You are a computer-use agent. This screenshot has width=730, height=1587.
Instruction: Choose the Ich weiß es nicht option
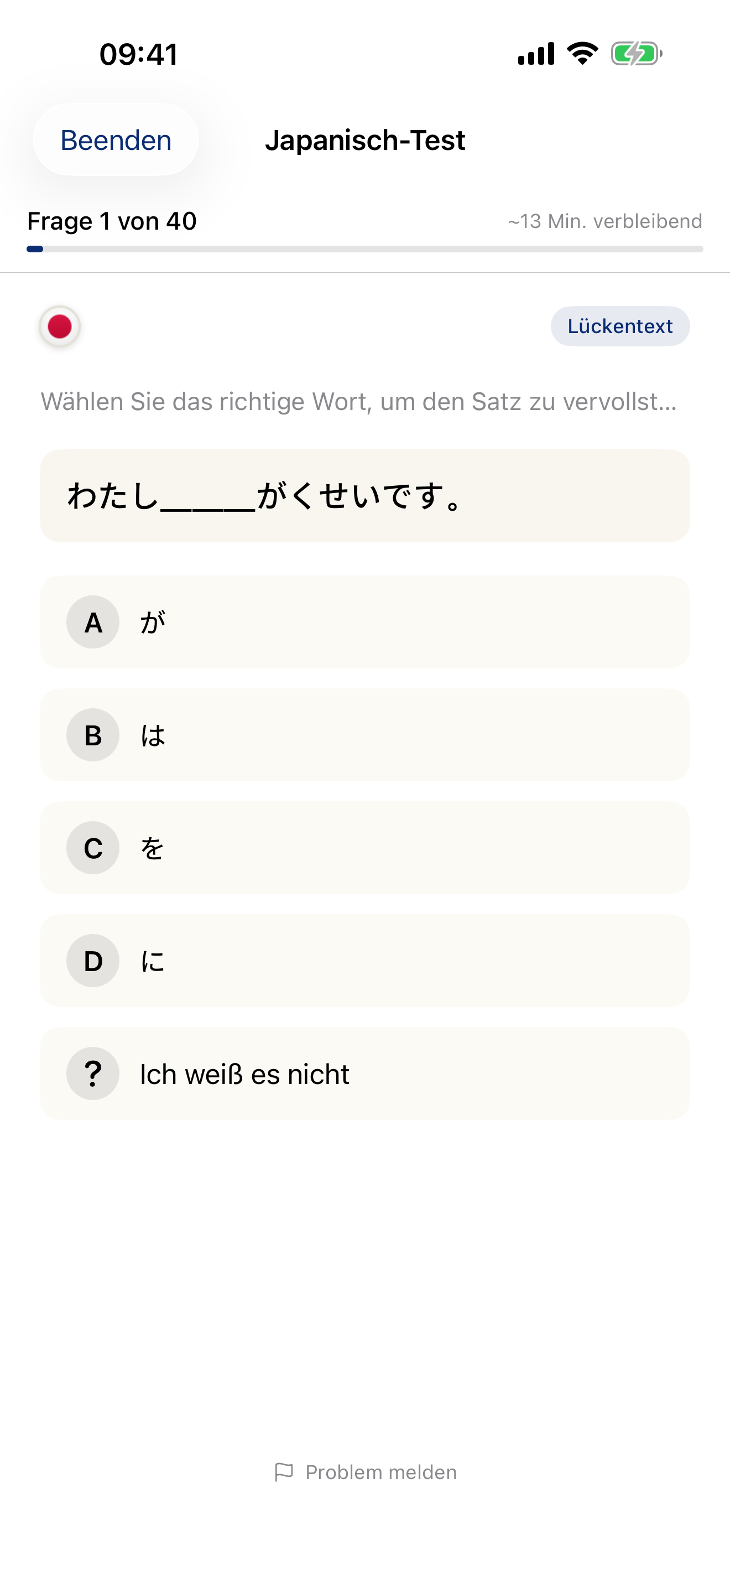pos(365,1073)
